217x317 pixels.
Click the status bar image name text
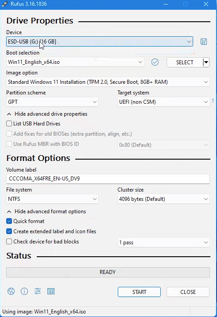[x=44, y=312]
